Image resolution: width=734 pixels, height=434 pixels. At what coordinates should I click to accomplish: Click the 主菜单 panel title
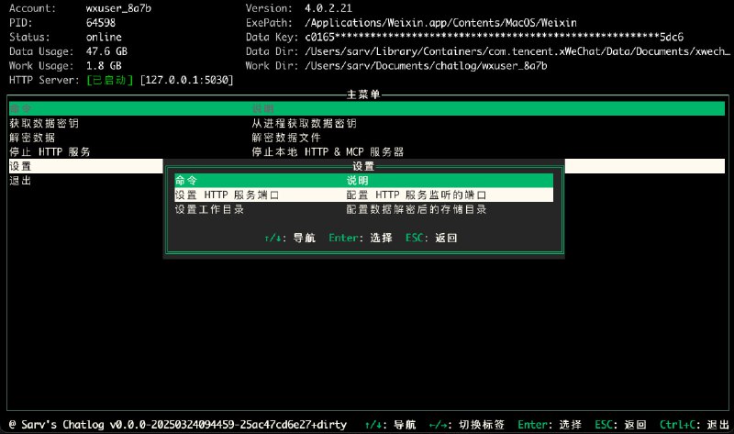(363, 95)
